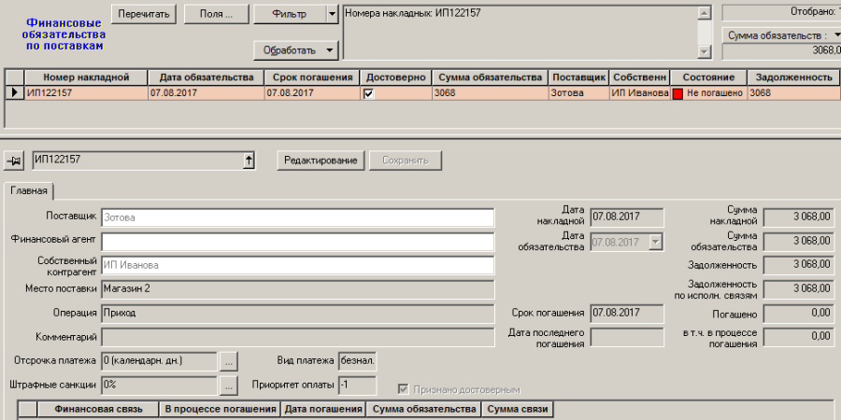841x420 pixels.
Task: Select the ИП122157 cell in table
Action: click(86, 92)
